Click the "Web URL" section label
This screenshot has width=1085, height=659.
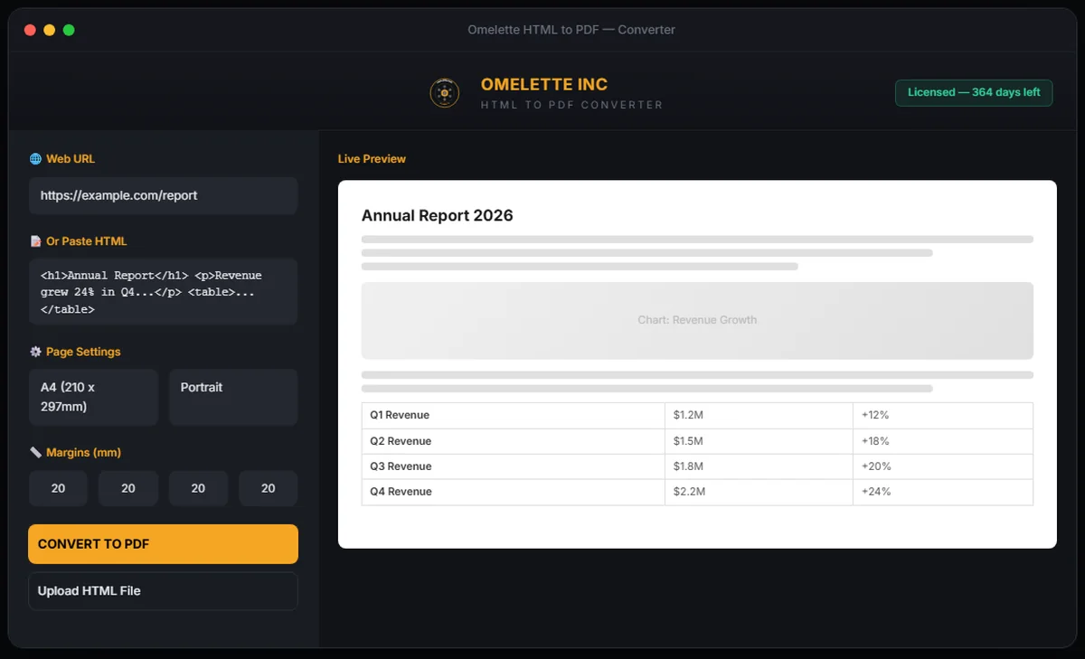point(71,159)
